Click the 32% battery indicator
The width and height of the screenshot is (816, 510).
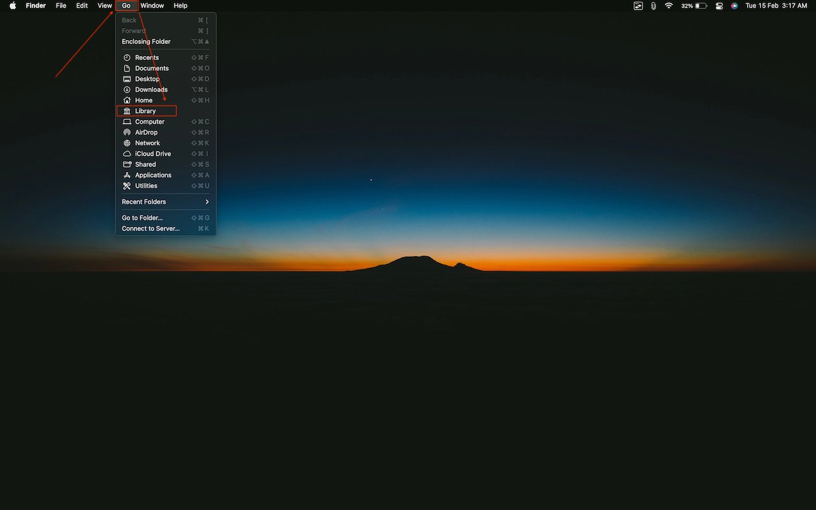pos(694,6)
